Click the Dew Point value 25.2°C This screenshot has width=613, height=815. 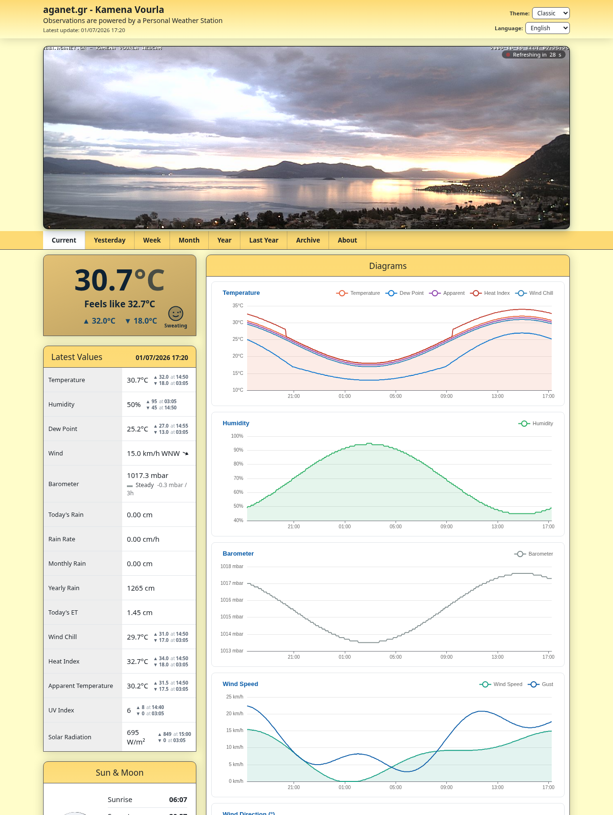tap(137, 429)
